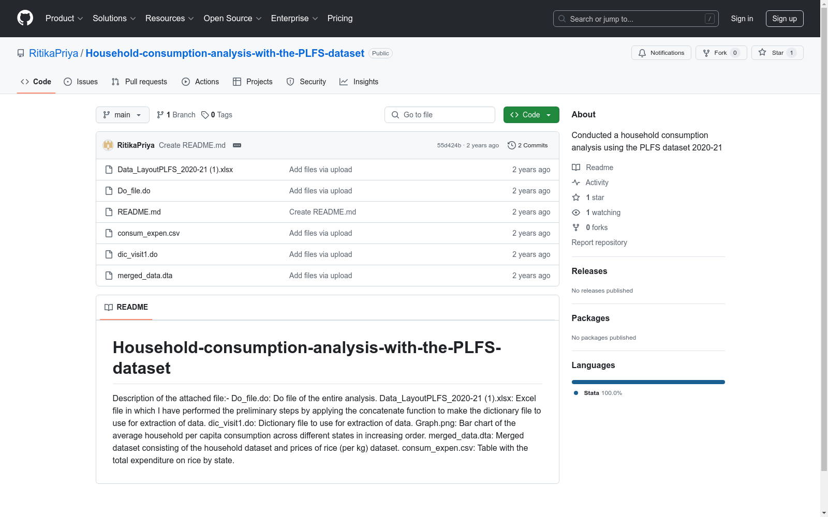Focus the Go to file input

tap(440, 115)
